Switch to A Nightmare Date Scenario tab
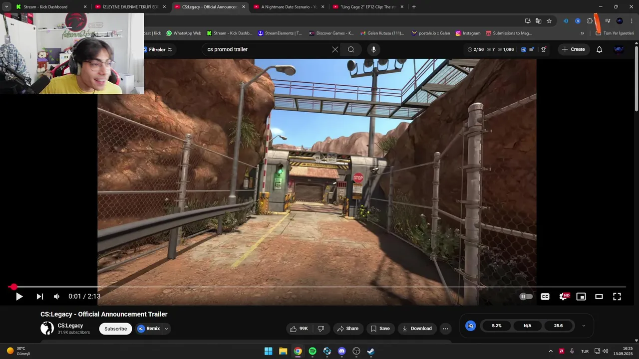 pos(289,7)
